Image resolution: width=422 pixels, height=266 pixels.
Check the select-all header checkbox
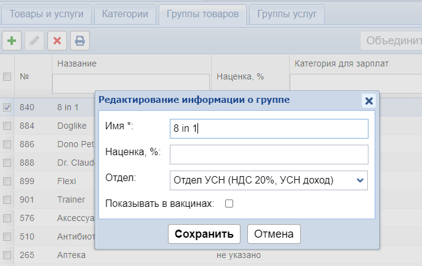[x=7, y=77]
